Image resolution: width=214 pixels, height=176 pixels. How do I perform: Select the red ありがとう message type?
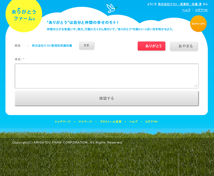click(152, 46)
